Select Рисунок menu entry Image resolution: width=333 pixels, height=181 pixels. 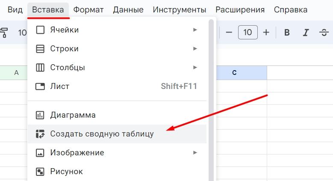116,172
